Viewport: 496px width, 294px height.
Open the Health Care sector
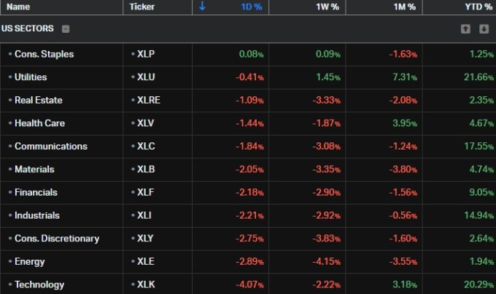tap(40, 123)
